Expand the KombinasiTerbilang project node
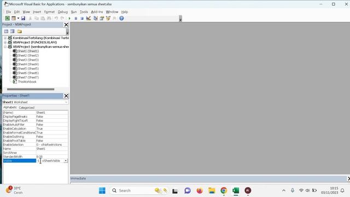This screenshot has width=350, height=197. [x=5, y=38]
